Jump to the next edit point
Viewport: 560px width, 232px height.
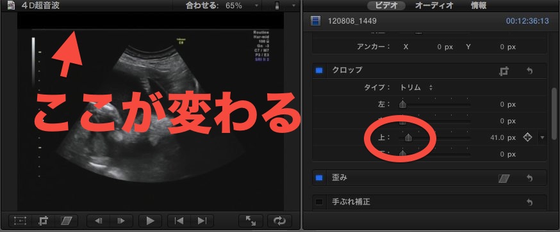coord(202,221)
